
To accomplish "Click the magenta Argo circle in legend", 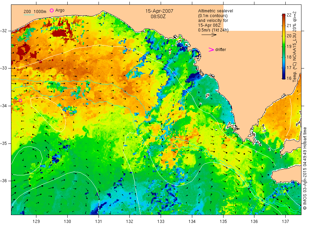I will [51, 10].
